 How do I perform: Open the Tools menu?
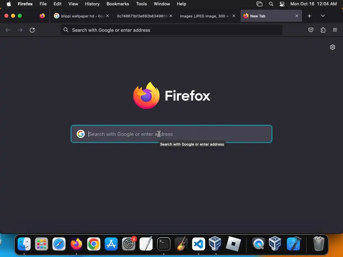coord(141,4)
